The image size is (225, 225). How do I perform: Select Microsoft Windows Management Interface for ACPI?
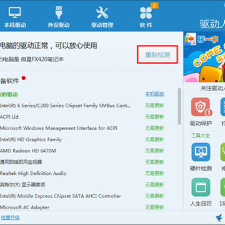pos(82,128)
